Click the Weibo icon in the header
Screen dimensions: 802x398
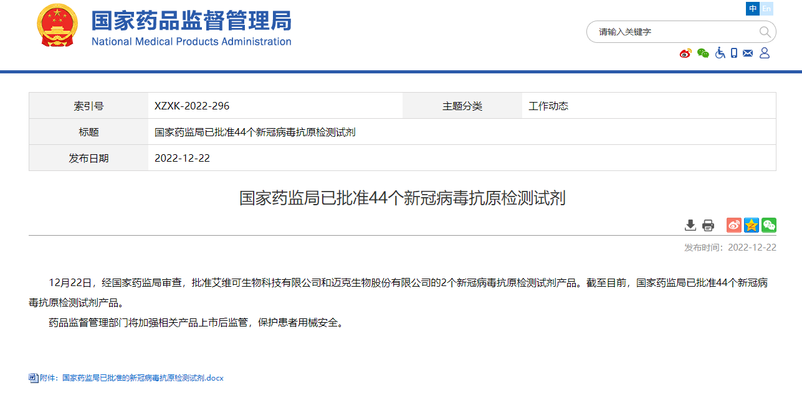click(x=685, y=53)
